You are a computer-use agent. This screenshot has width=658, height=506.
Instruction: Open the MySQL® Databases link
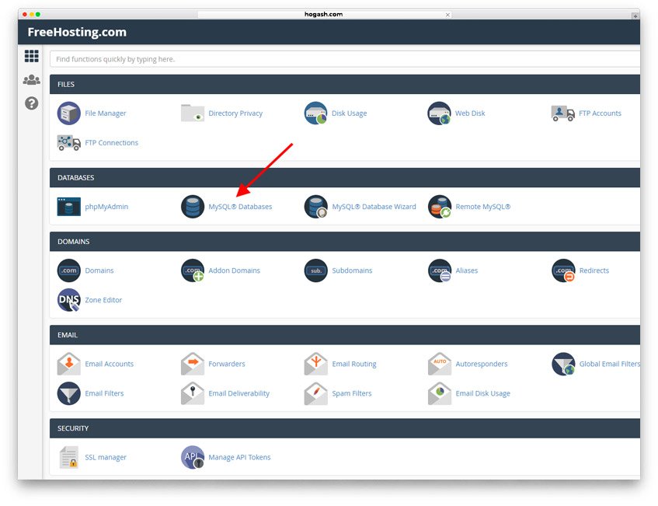point(240,207)
